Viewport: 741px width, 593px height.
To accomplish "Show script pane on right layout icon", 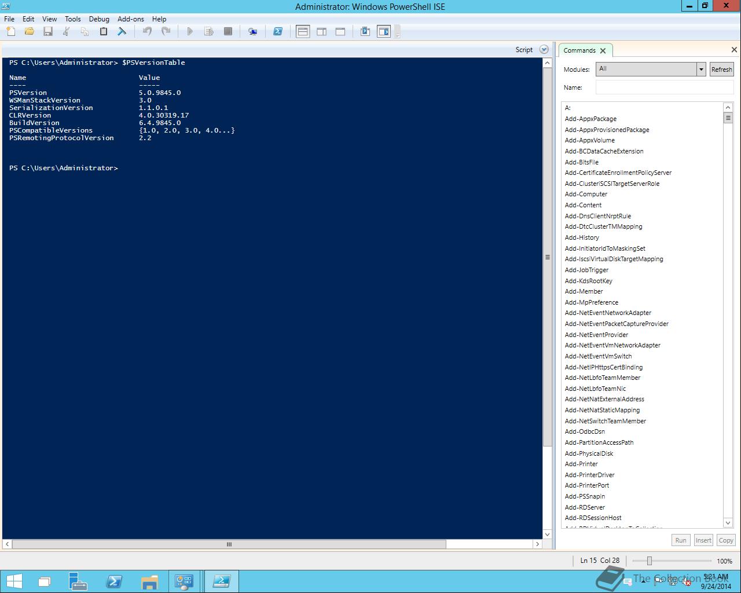I will coord(322,31).
